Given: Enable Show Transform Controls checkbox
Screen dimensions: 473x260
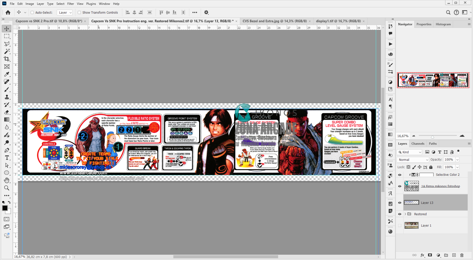Looking at the screenshot, I should pos(79,12).
